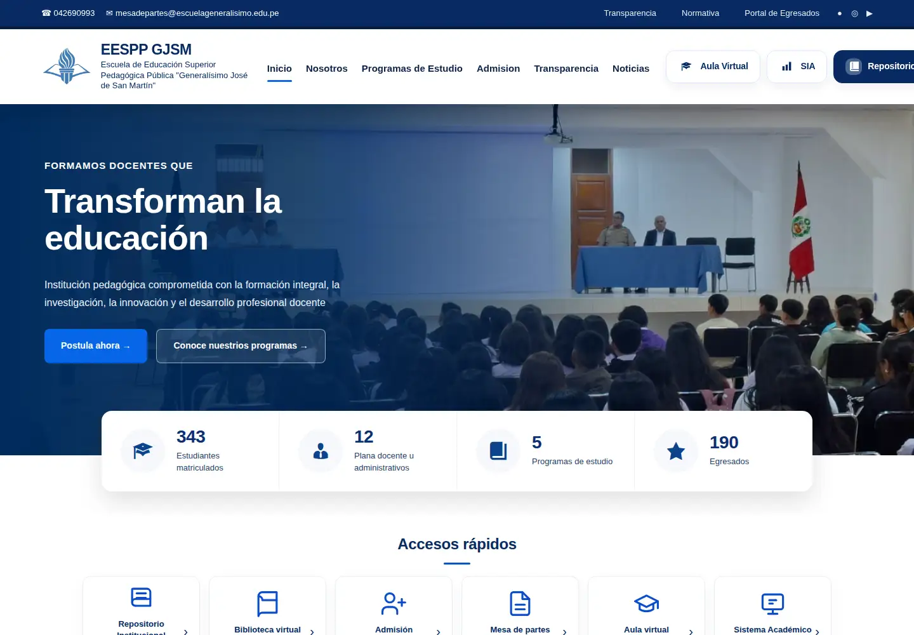This screenshot has width=914, height=635.
Task: Click the Accesos rápidos heading
Action: tap(457, 544)
